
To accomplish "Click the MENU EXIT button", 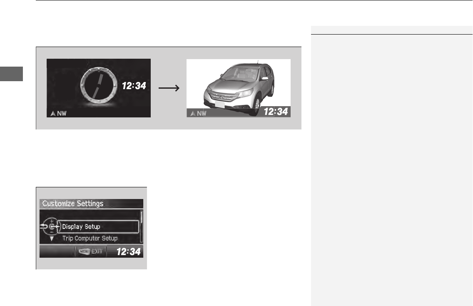I will [x=90, y=251].
